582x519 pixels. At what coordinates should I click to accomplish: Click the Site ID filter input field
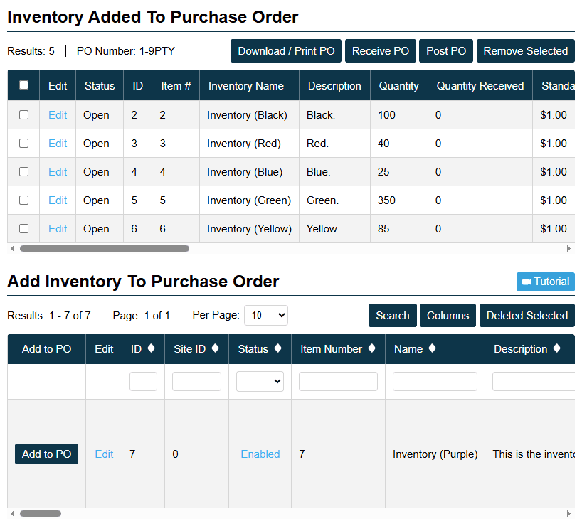196,381
